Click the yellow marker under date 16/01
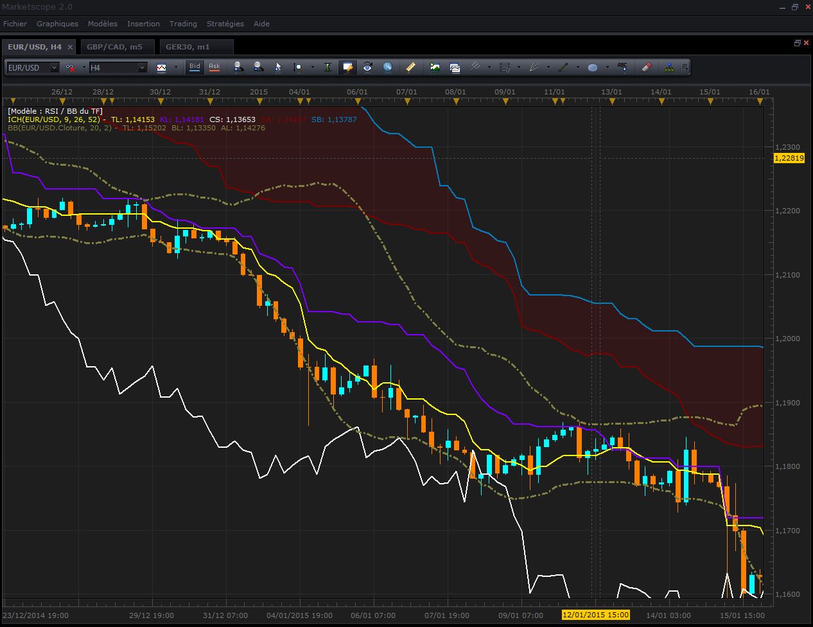813x627 pixels. [x=761, y=101]
